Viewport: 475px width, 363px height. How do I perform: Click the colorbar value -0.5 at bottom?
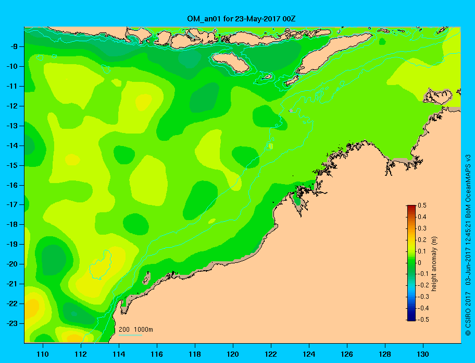pyautogui.click(x=423, y=320)
